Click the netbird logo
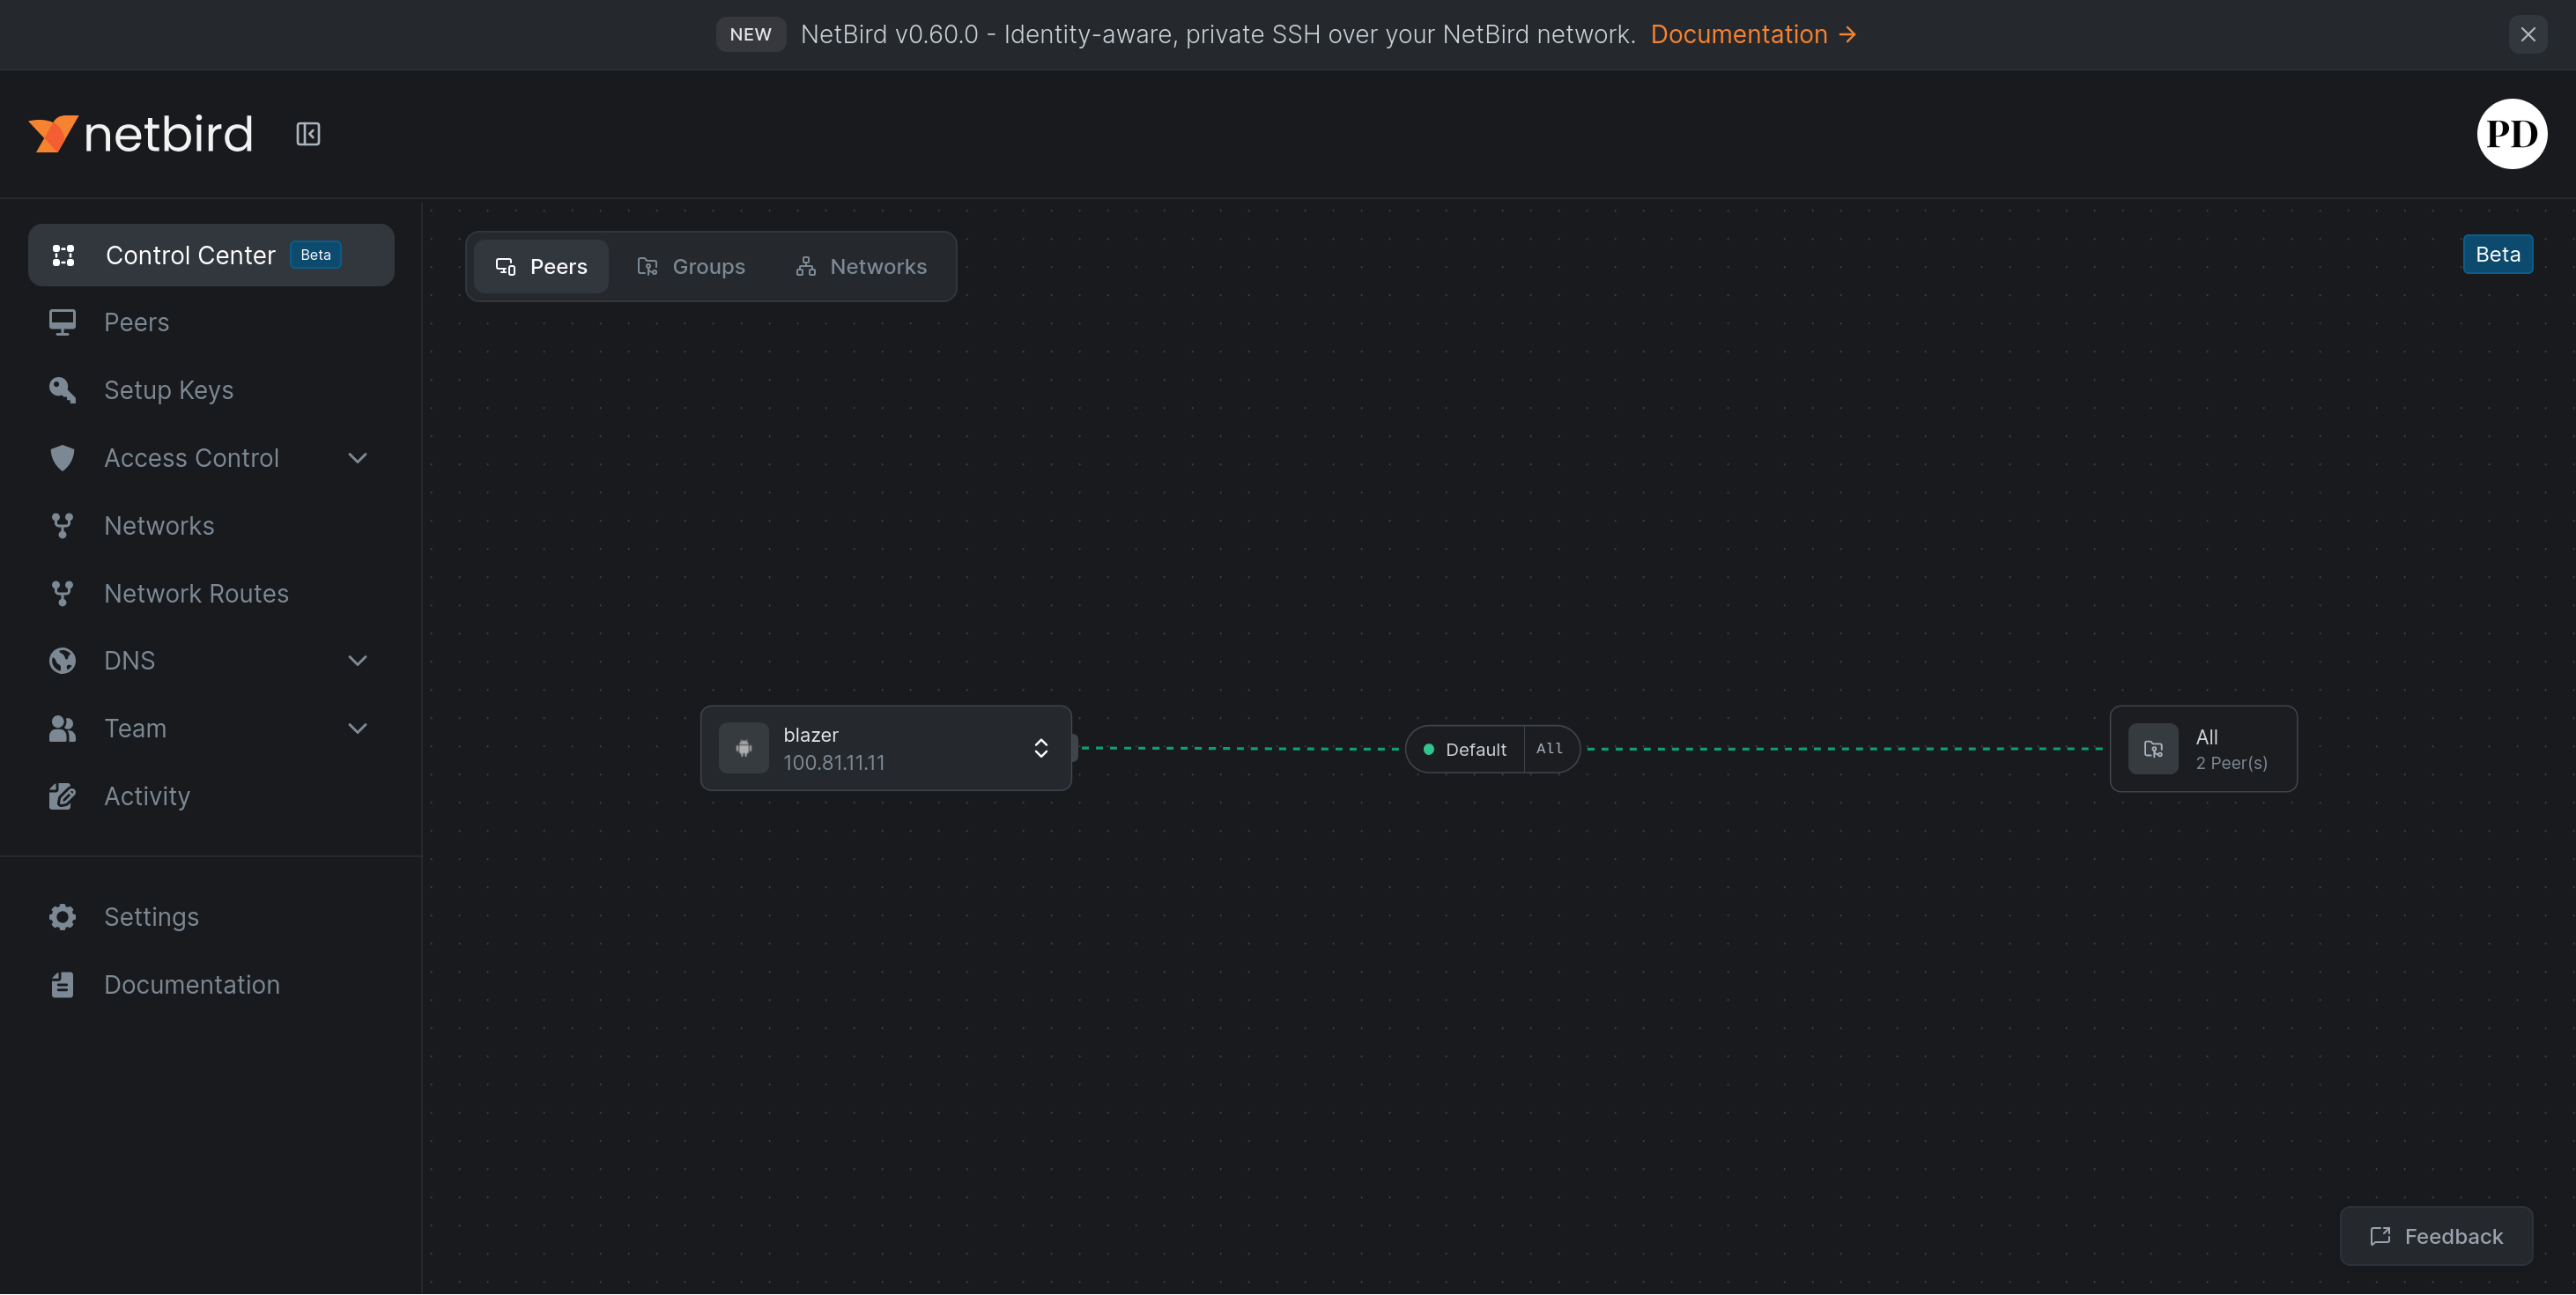Image resolution: width=2576 pixels, height=1295 pixels. (x=141, y=134)
